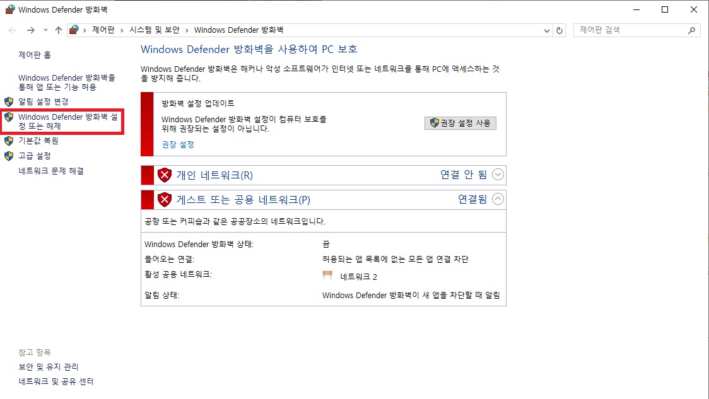Open 보안 및 유지 관리 link
This screenshot has width=709, height=399.
point(49,367)
